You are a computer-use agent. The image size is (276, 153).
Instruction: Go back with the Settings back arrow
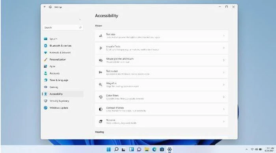click(x=45, y=7)
